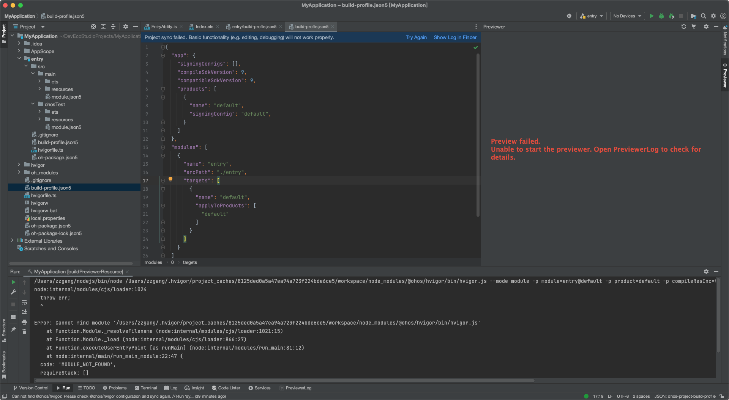Screen dimensions: 729x400
Task: Click the stop button in the top toolbar
Action: tap(681, 16)
